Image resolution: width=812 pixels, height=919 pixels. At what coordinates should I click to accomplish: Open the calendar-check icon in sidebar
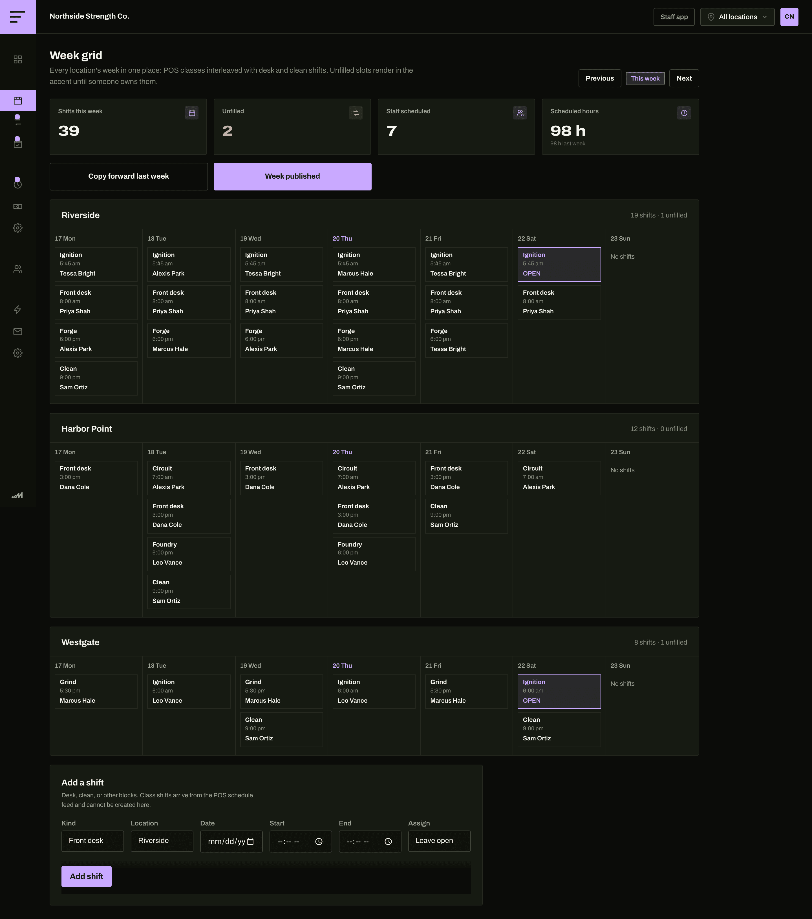click(x=17, y=144)
